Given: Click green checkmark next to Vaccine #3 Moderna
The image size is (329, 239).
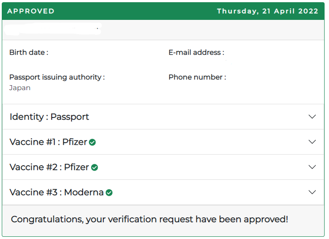Looking at the screenshot, I should (x=109, y=193).
